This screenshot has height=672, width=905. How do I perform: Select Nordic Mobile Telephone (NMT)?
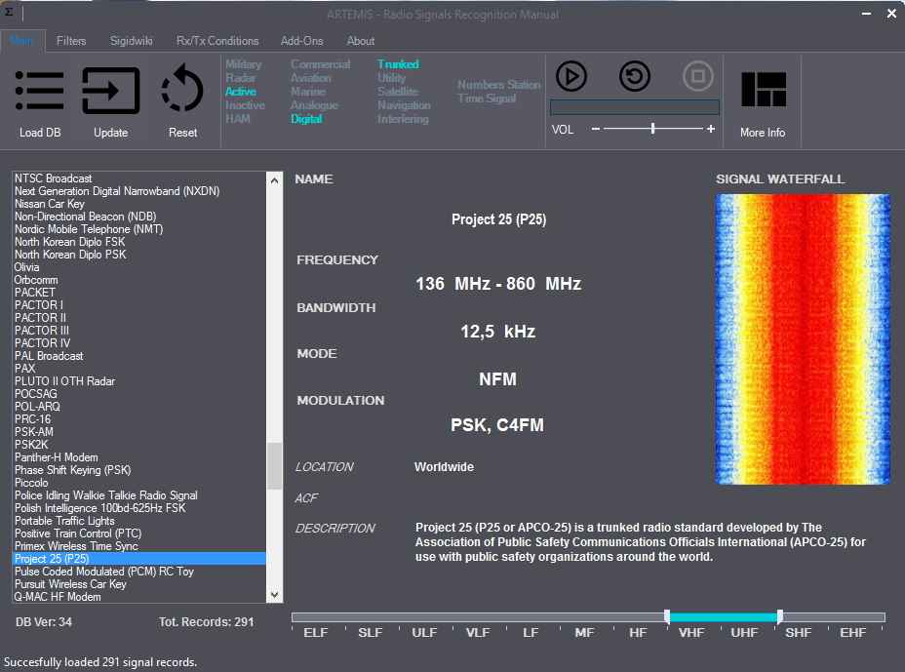[139, 229]
